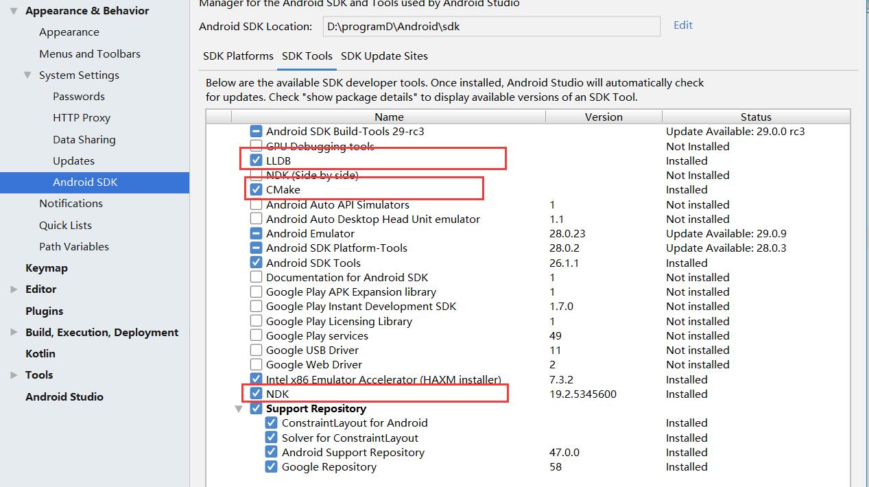Open HTTP Proxy settings
This screenshot has height=487, width=869.
pos(81,118)
